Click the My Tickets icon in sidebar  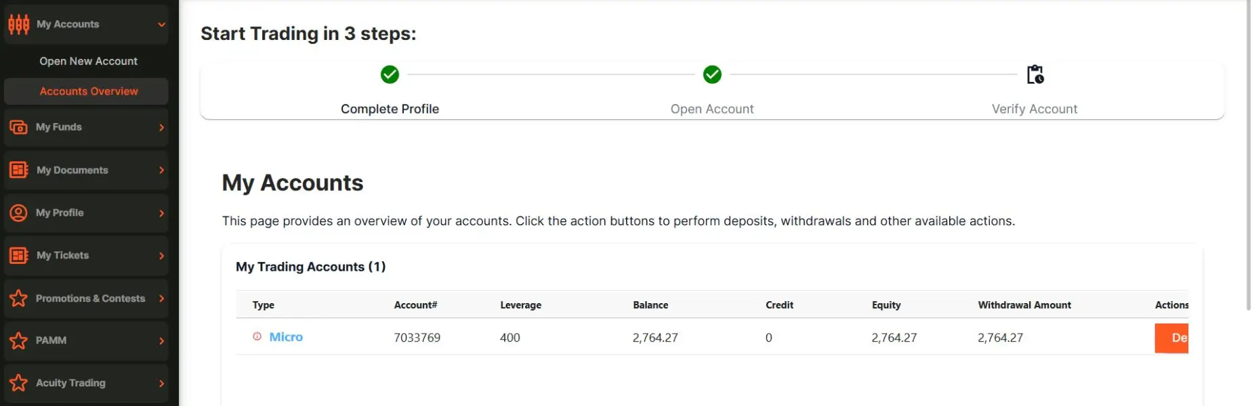[19, 255]
